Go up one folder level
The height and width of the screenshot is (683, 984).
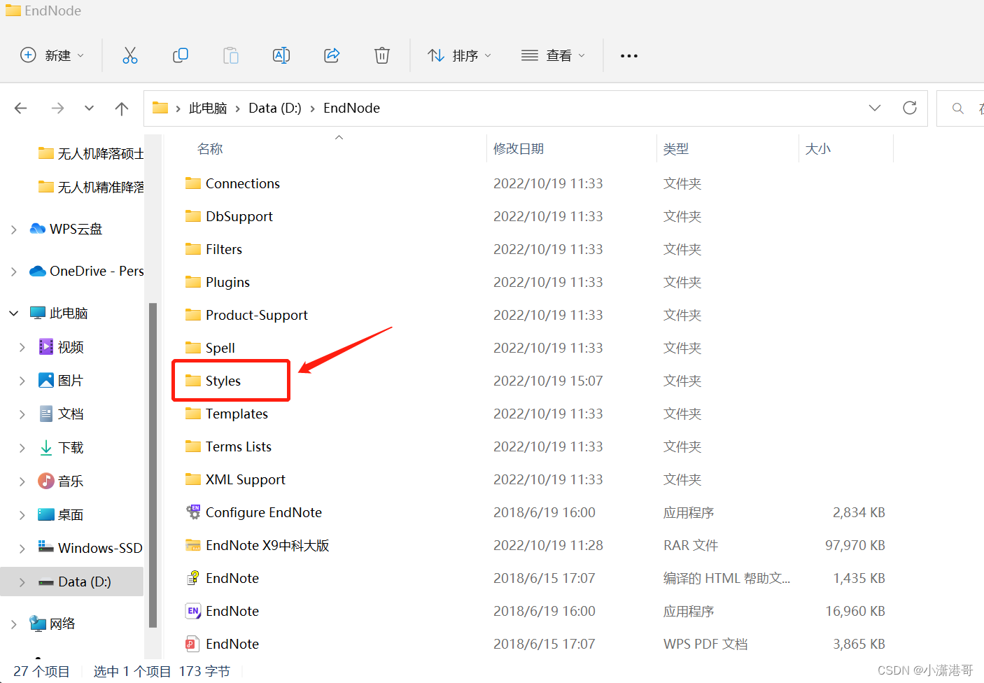click(x=122, y=108)
